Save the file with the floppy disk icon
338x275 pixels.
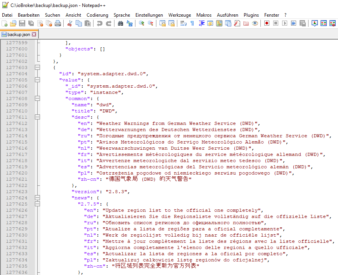[x=22, y=23]
